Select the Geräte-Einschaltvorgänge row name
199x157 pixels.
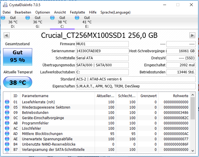43,118
